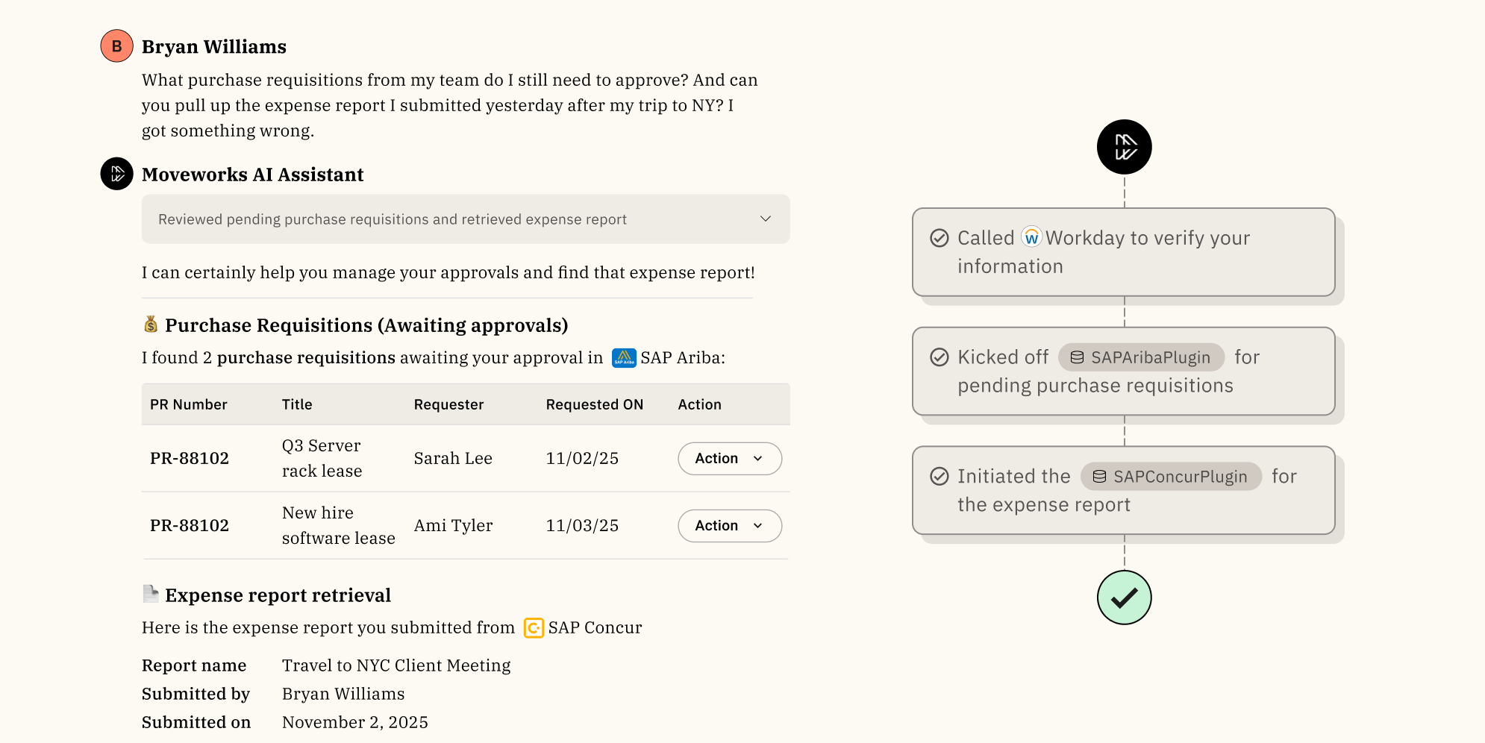Click the Workday logo in first step

[1031, 237]
